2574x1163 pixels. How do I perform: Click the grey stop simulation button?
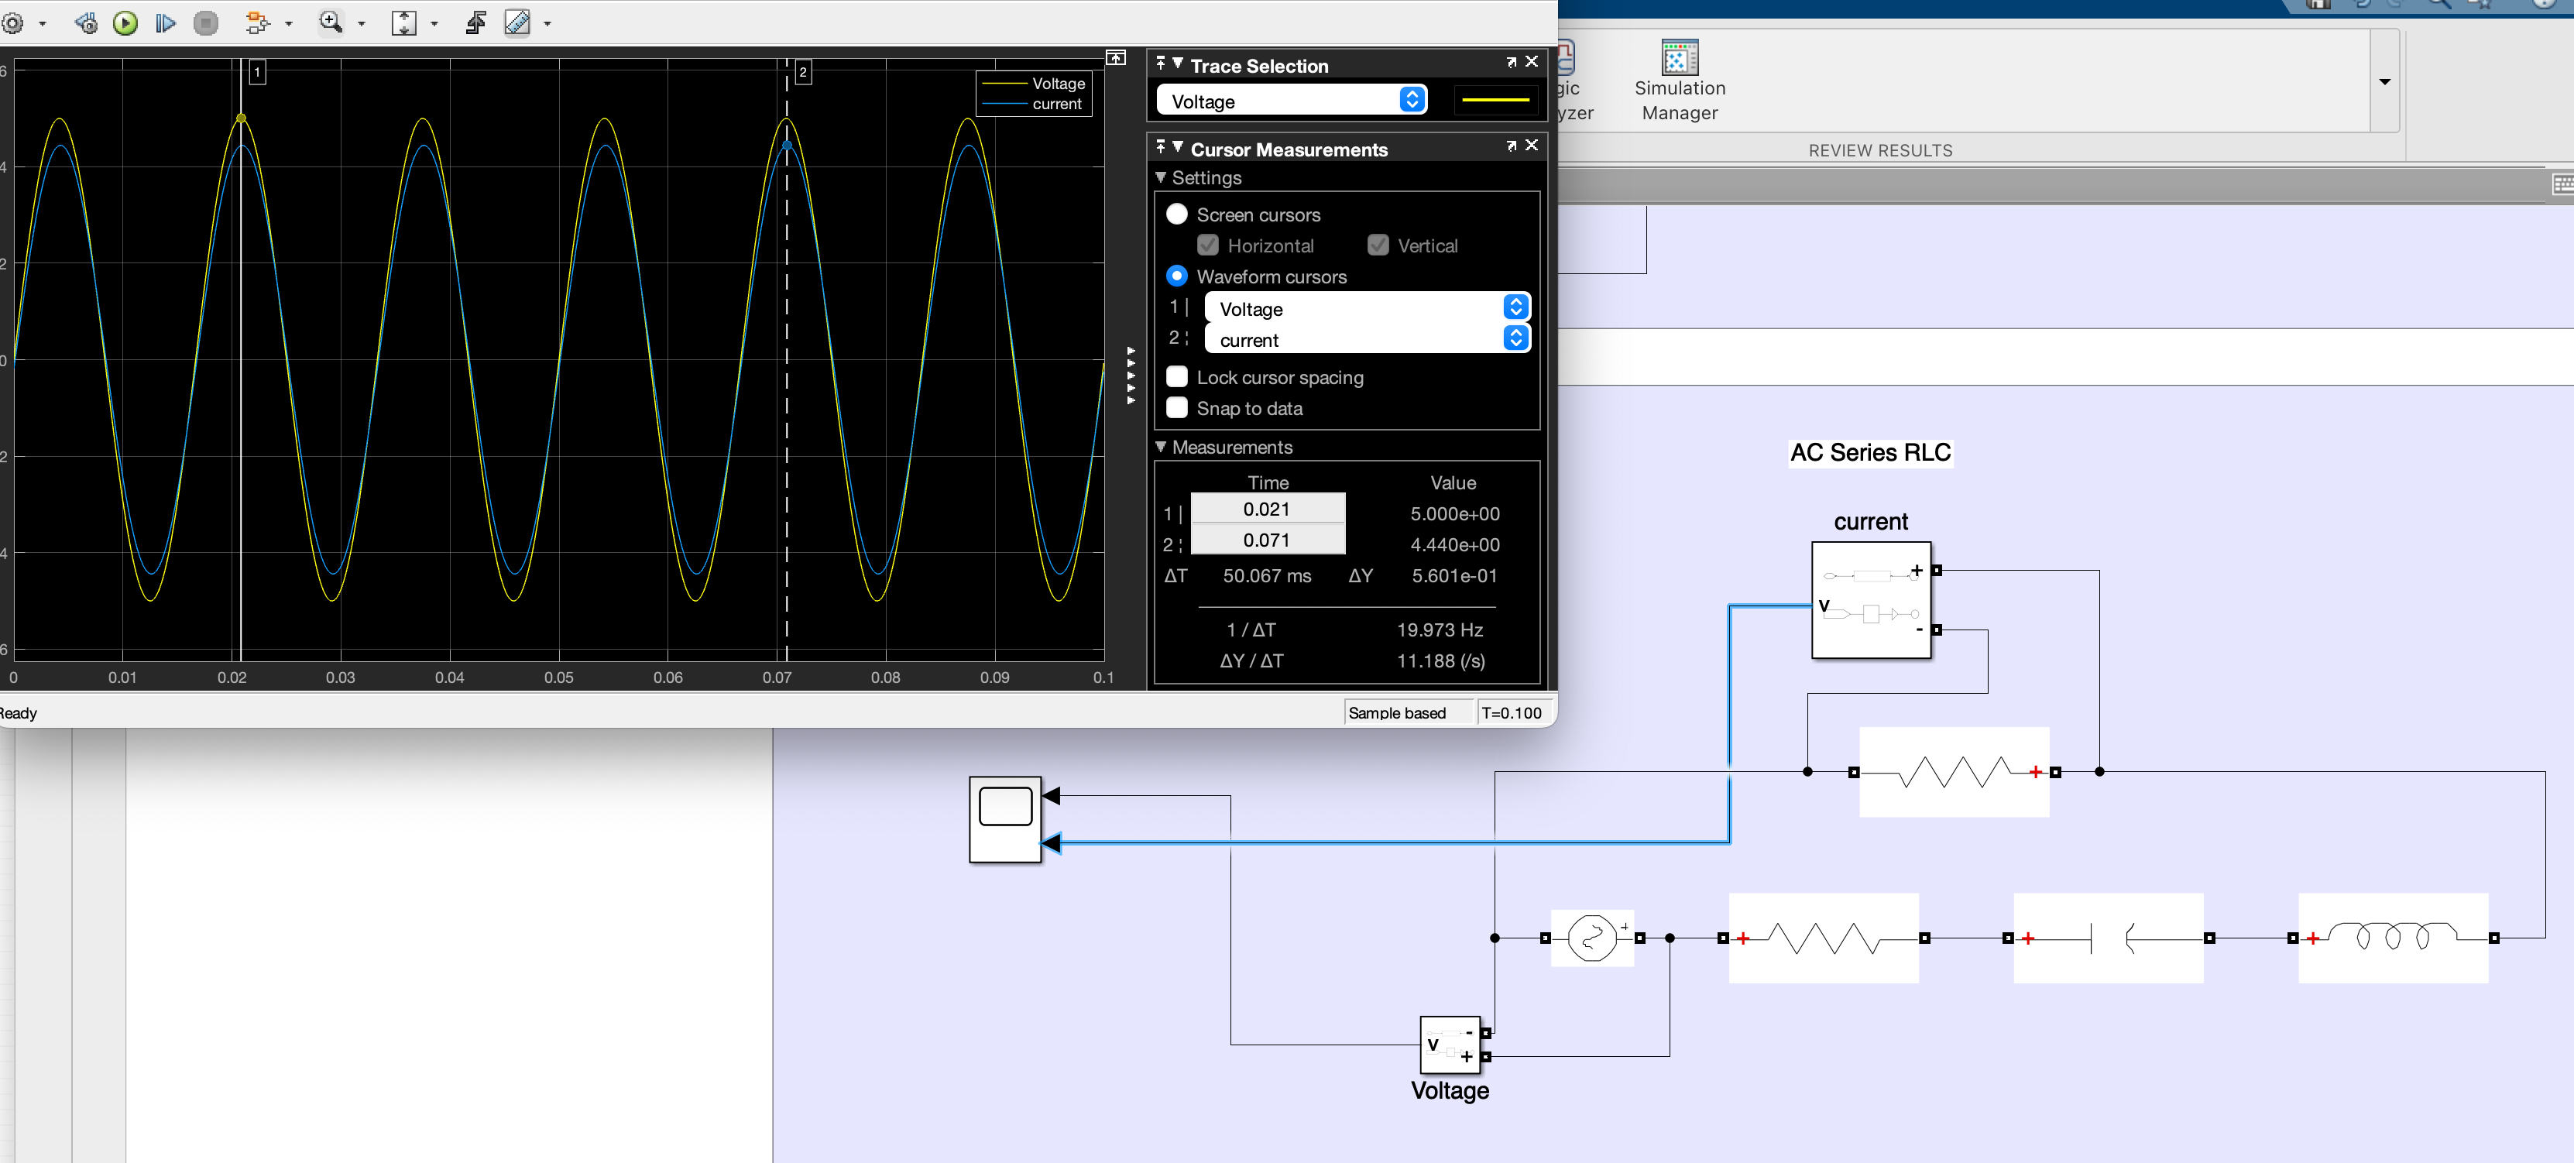tap(206, 22)
